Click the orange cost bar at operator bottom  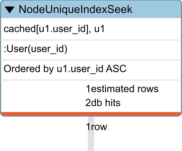click(x=91, y=114)
